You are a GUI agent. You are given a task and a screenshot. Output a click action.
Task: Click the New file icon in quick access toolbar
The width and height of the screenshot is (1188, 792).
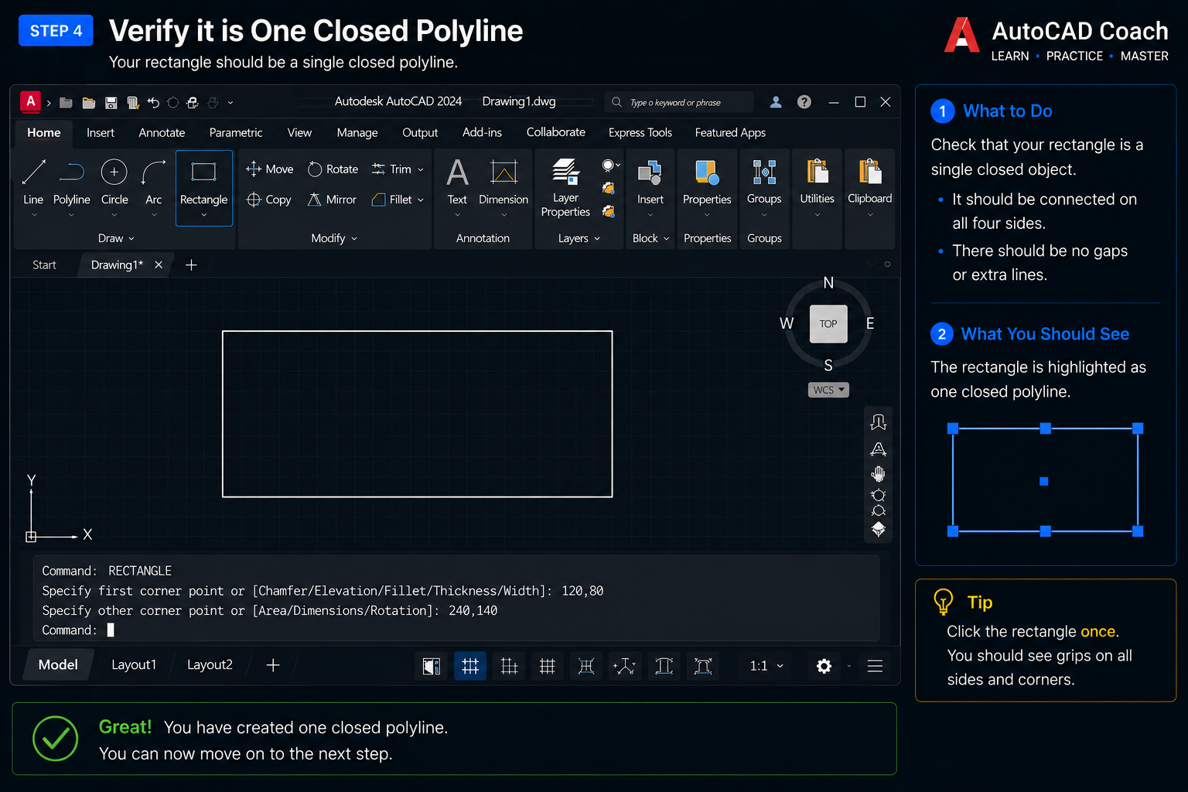[x=66, y=102]
